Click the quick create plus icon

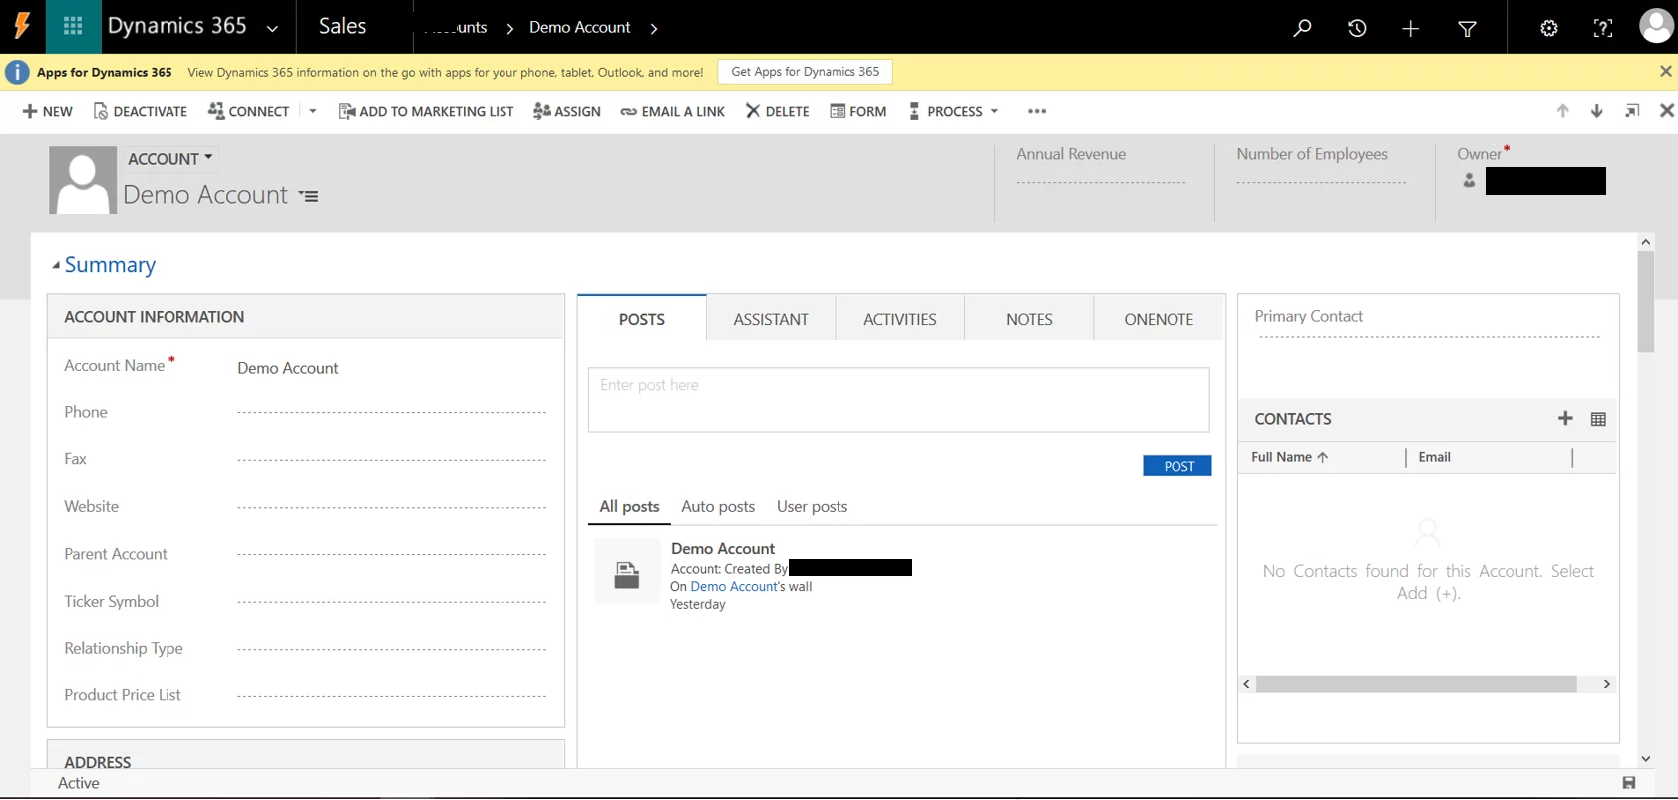coord(1410,29)
